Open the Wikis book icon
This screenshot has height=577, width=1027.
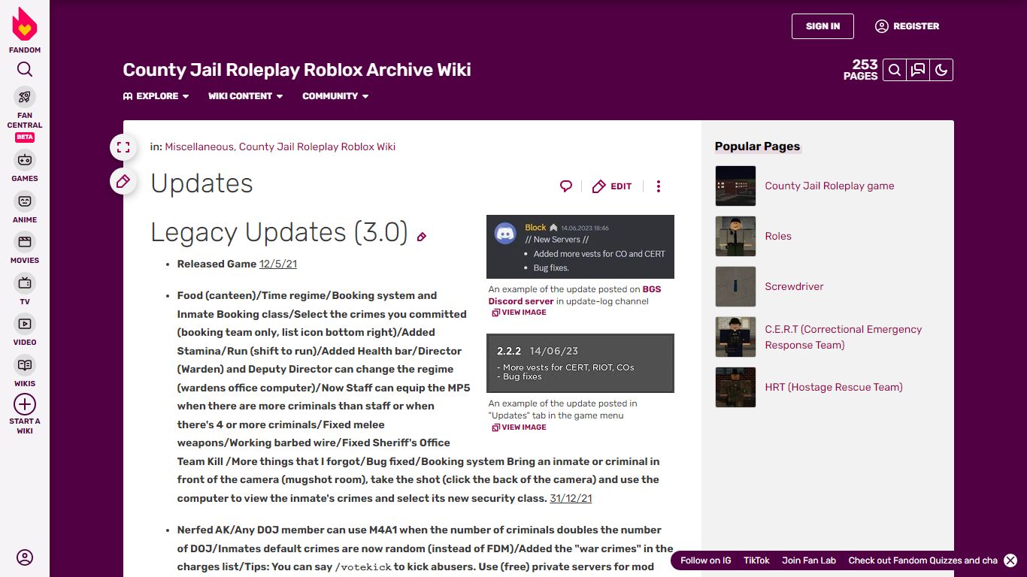point(25,365)
